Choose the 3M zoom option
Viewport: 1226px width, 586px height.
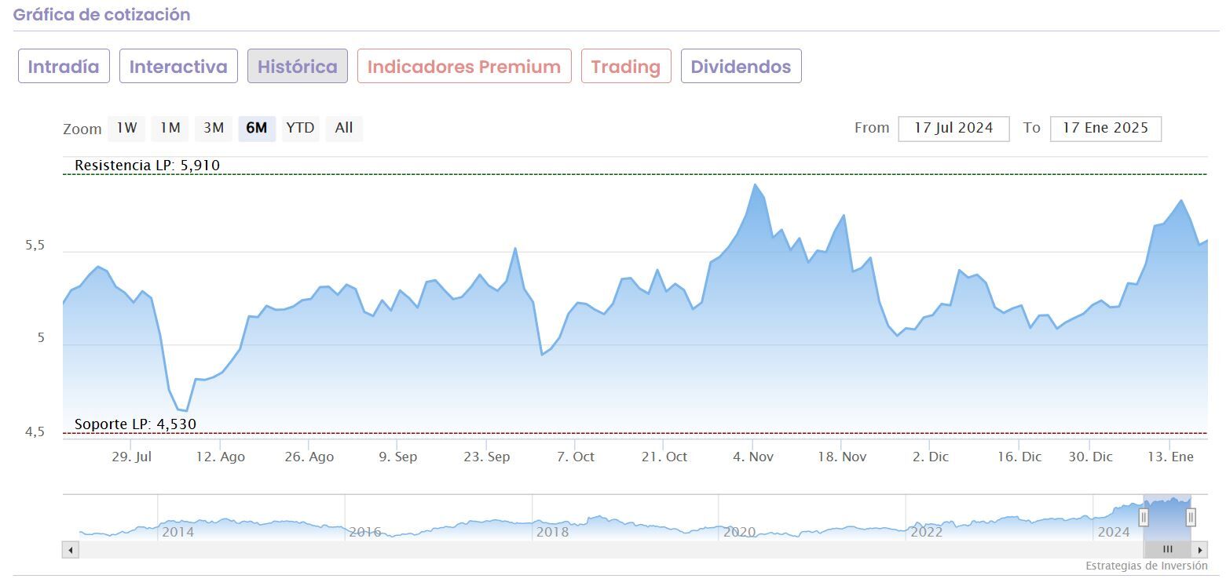coord(214,128)
